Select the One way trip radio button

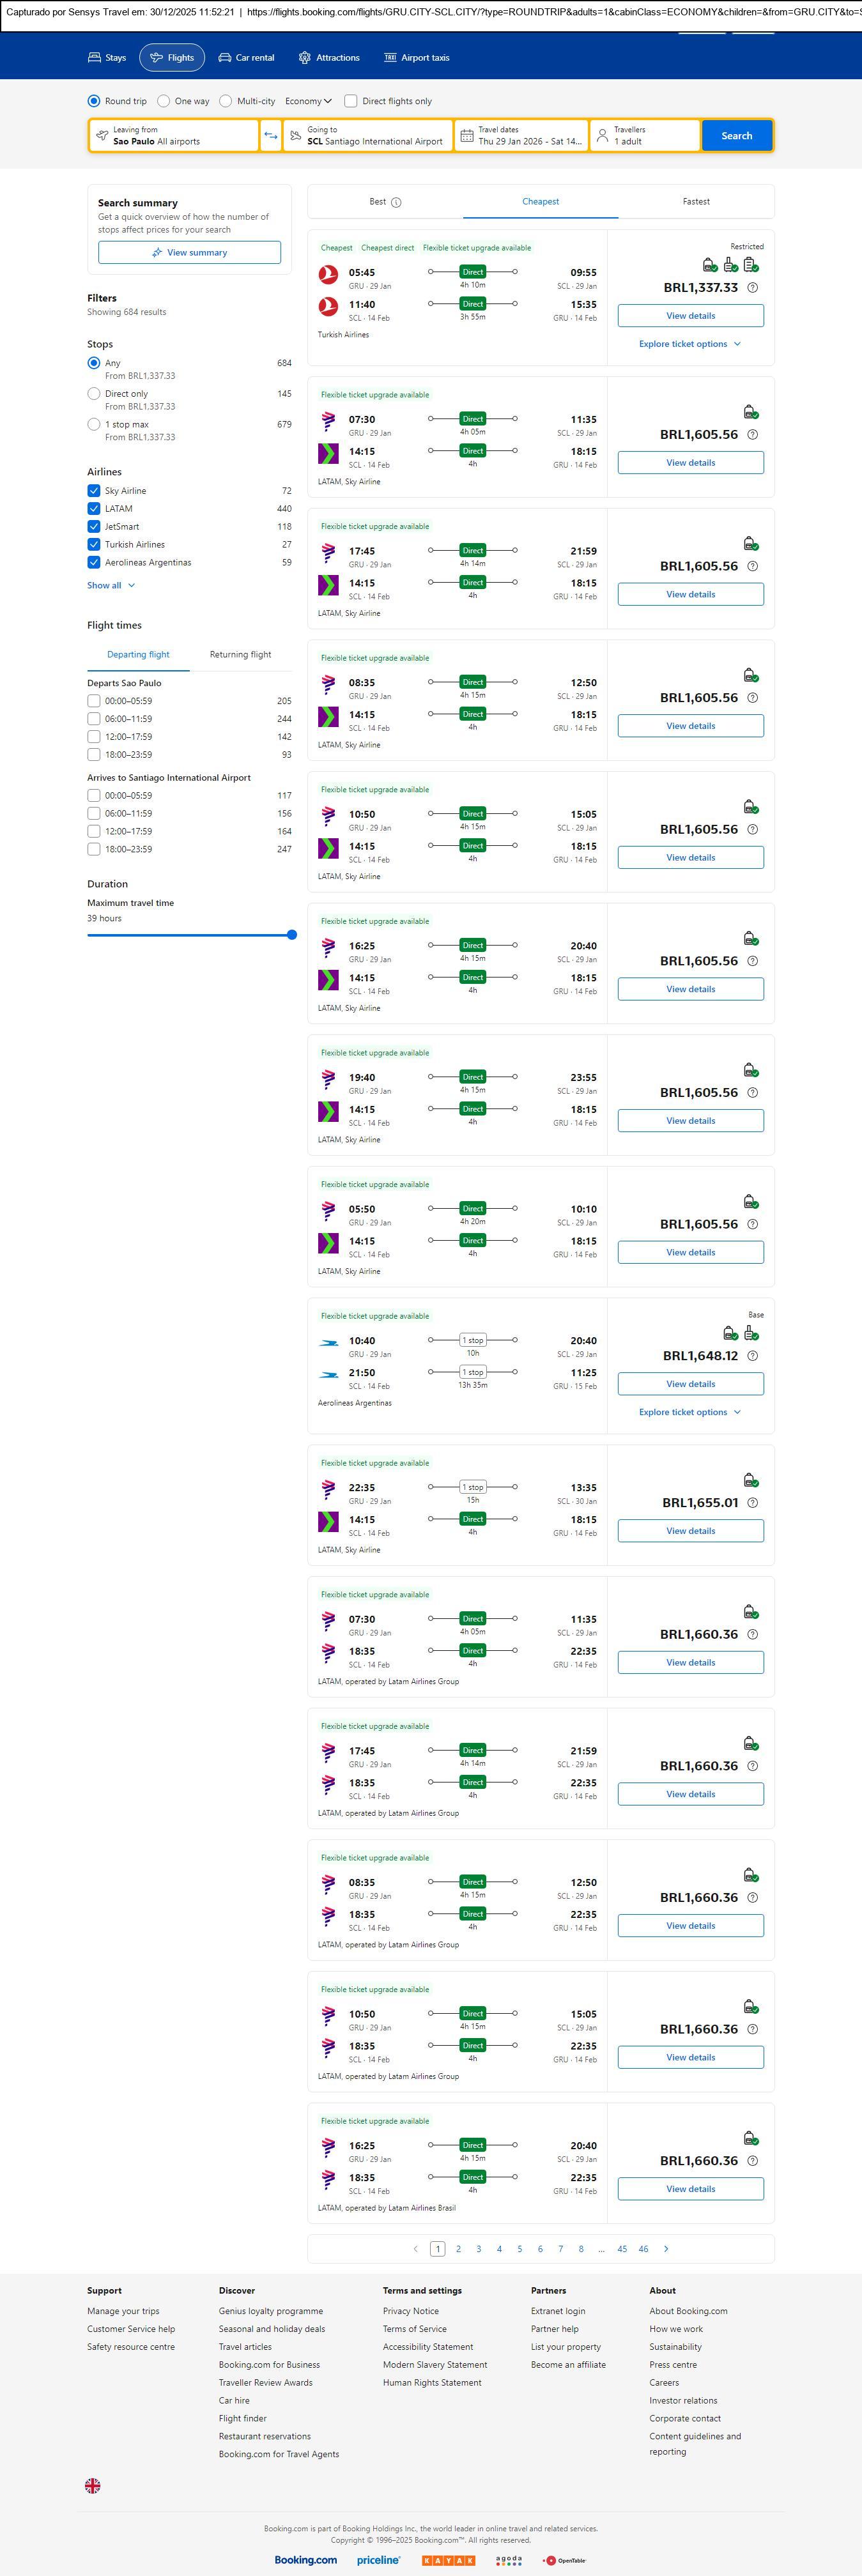[x=164, y=101]
